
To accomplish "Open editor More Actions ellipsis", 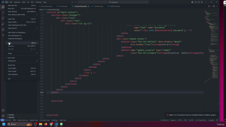I will point(217,6).
